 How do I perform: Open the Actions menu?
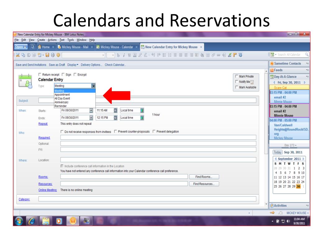[x=52, y=40]
